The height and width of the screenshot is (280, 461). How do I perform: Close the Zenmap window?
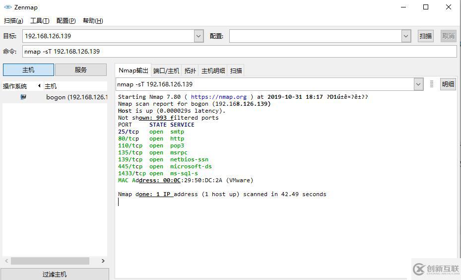[449, 7]
